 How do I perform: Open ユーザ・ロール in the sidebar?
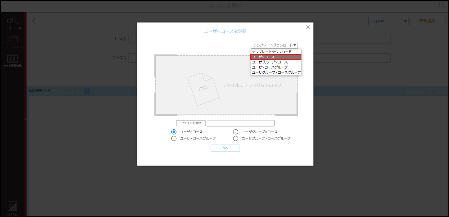click(x=13, y=23)
